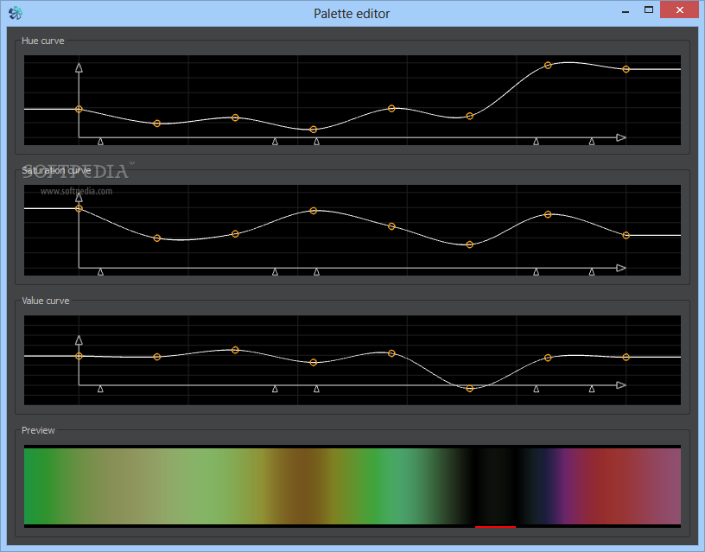Image resolution: width=705 pixels, height=552 pixels.
Task: Select the first Hue curve control point at axis origin
Action: [79, 109]
